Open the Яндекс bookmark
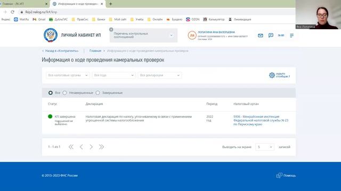The height and width of the screenshot is (191, 341). click(6, 19)
